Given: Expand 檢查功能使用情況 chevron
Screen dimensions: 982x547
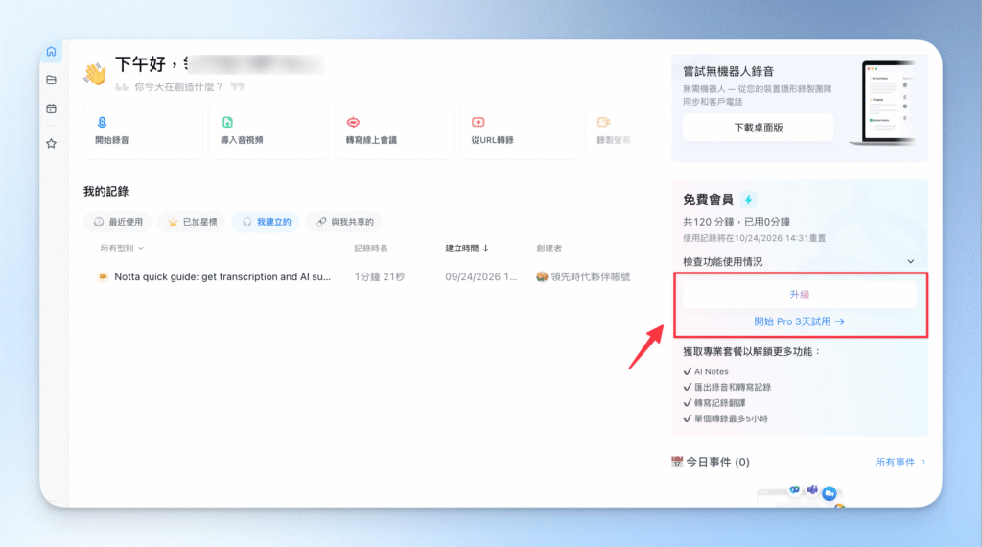Looking at the screenshot, I should pos(911,261).
